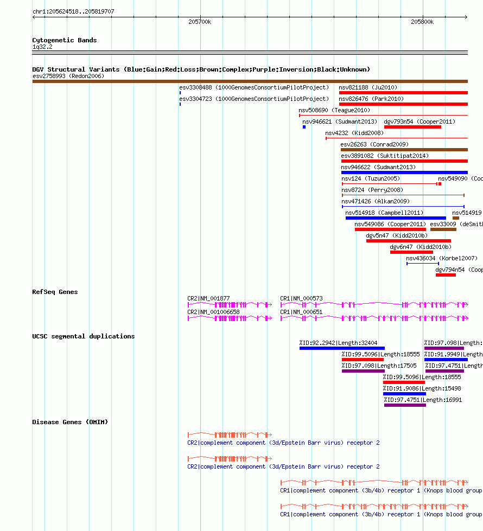Click the RefSeq Genes track title
Image resolution: width=483 pixels, height=531 pixels.
55,292
